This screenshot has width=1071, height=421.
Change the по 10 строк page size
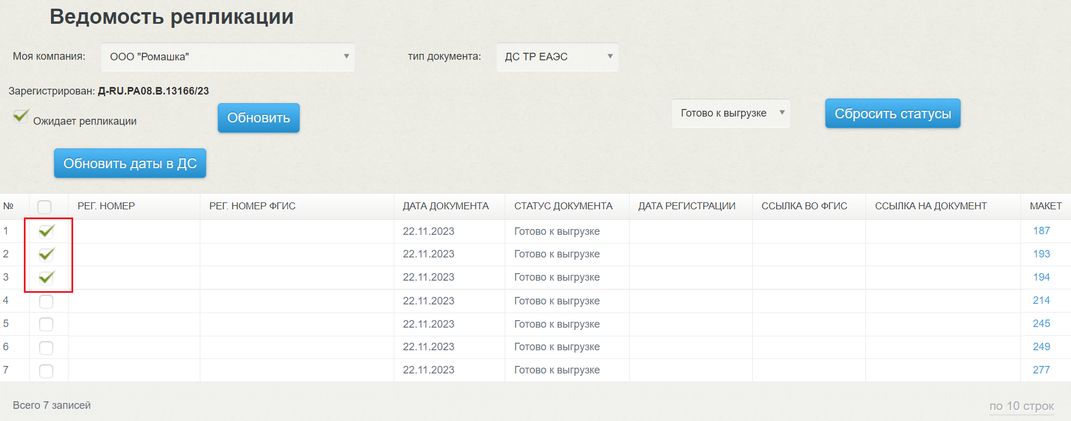point(1021,406)
